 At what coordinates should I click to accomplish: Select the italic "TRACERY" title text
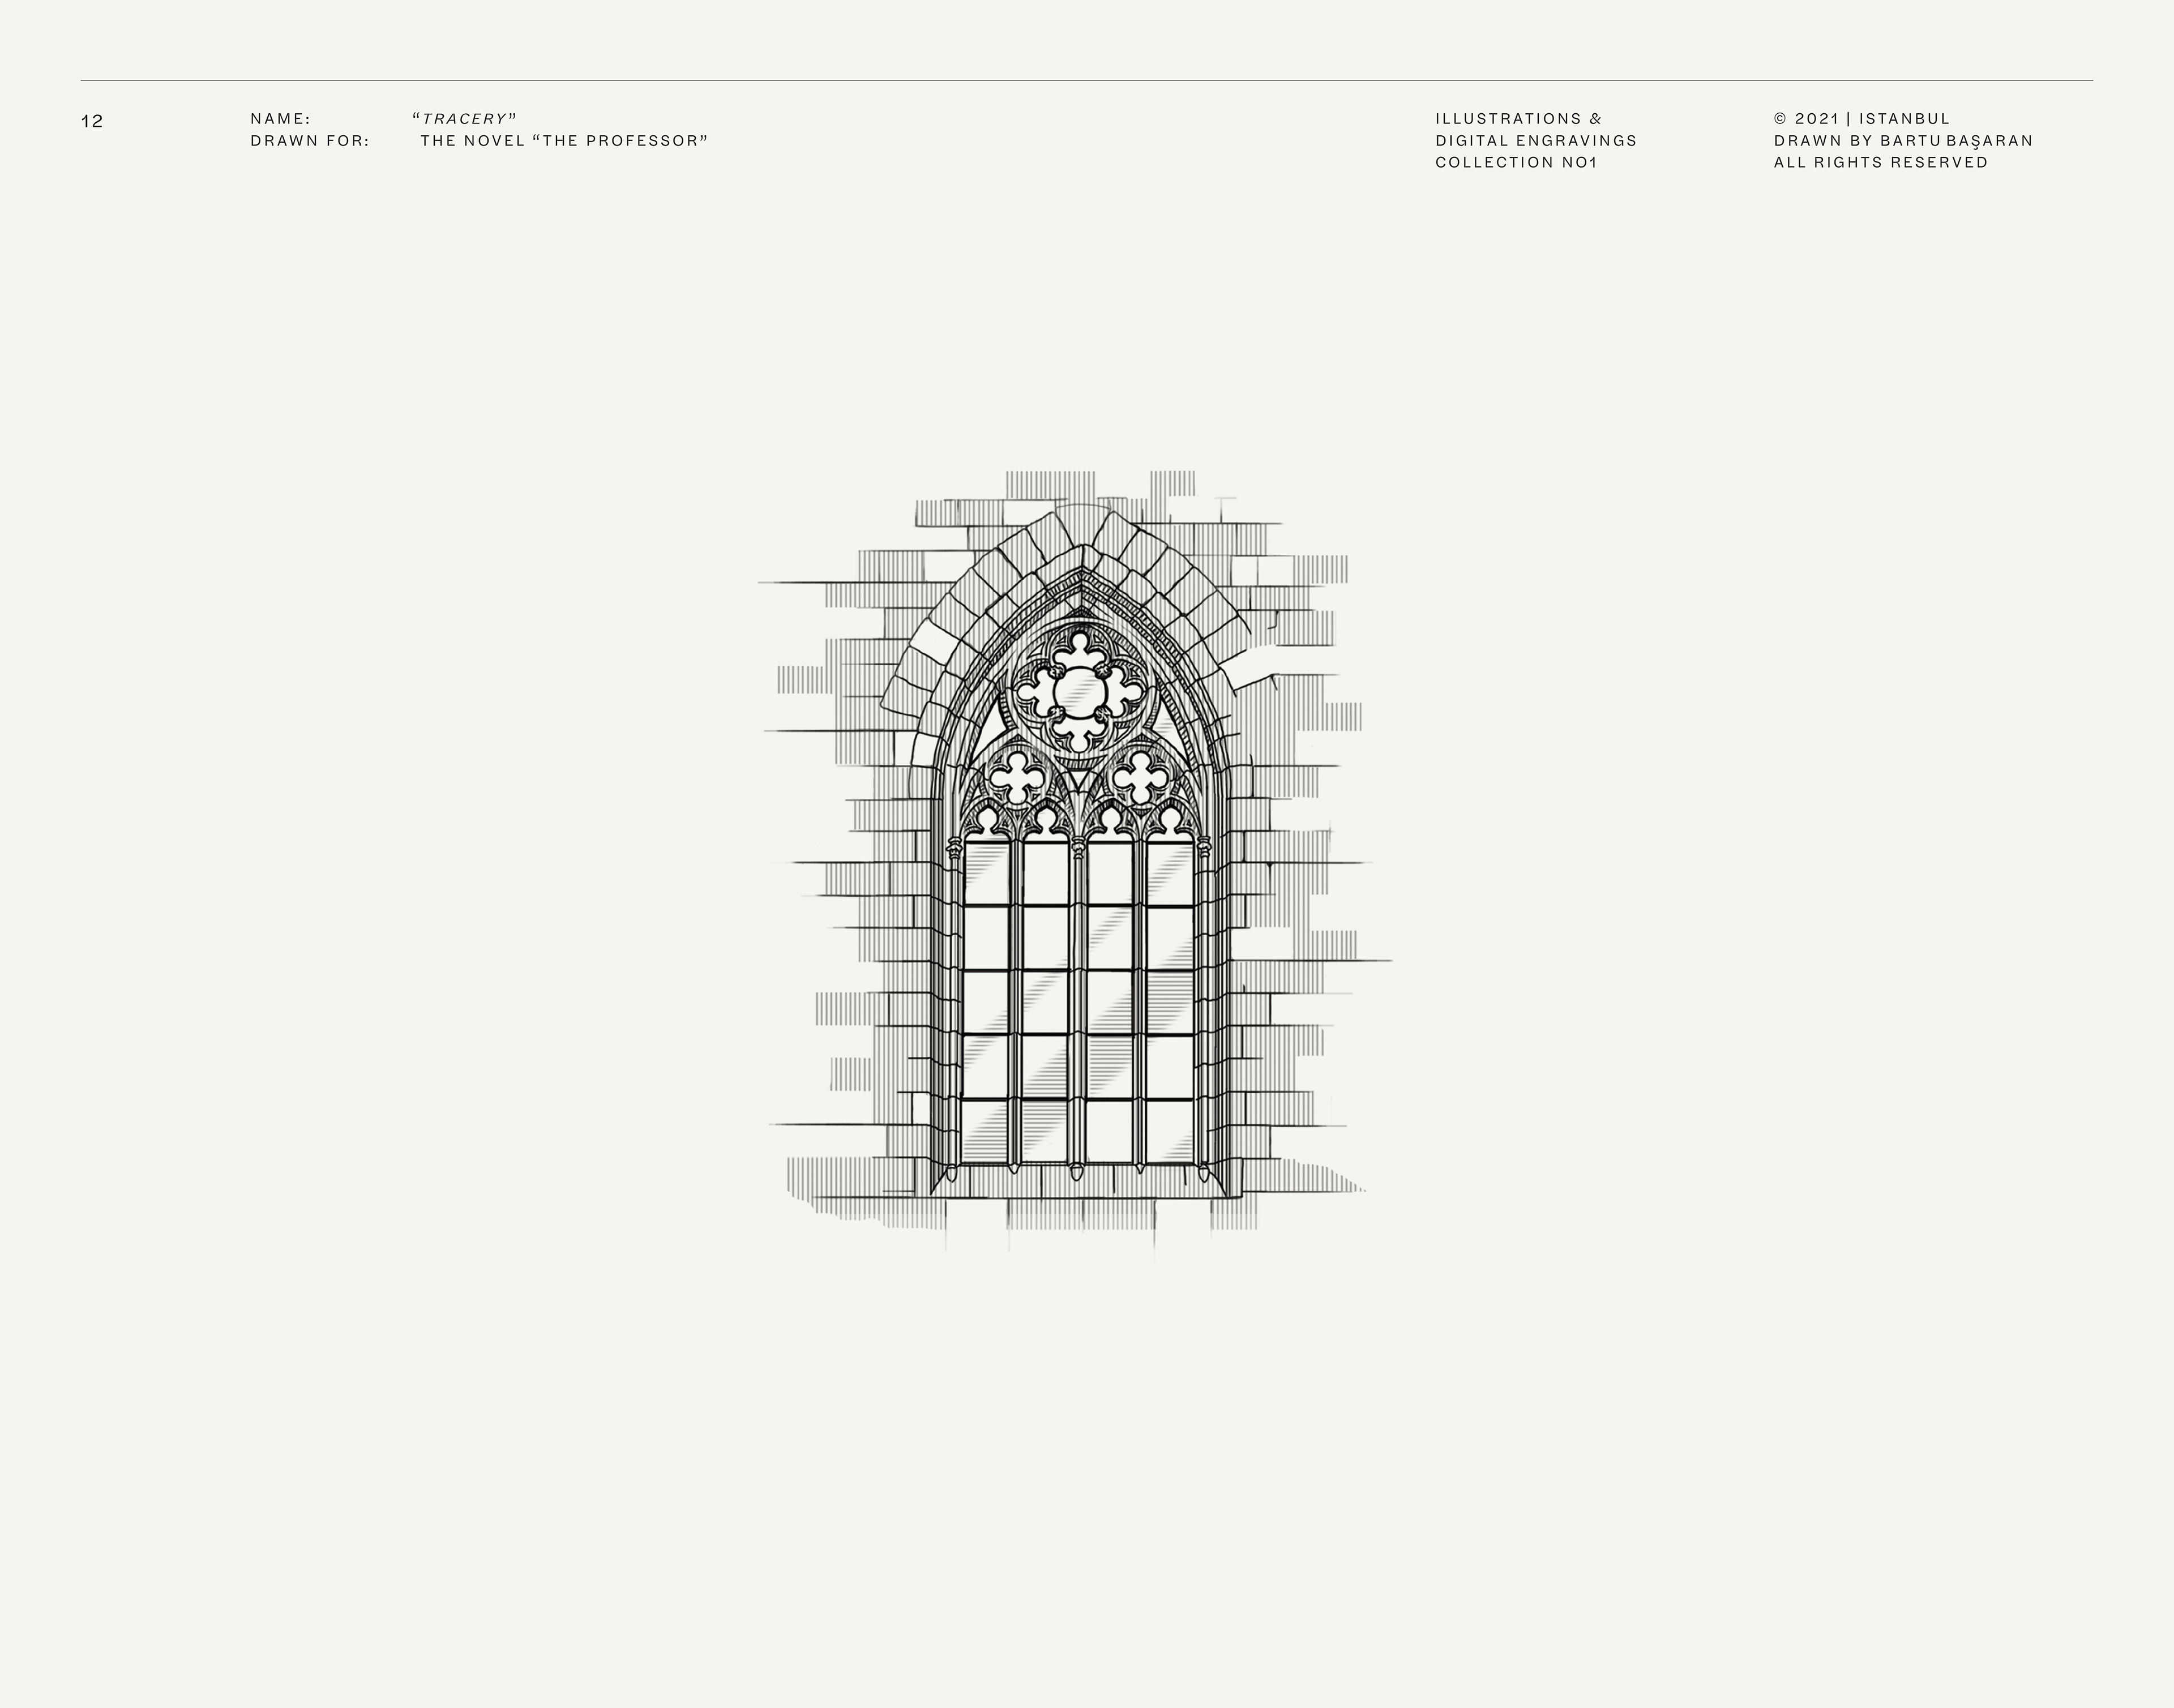[464, 119]
